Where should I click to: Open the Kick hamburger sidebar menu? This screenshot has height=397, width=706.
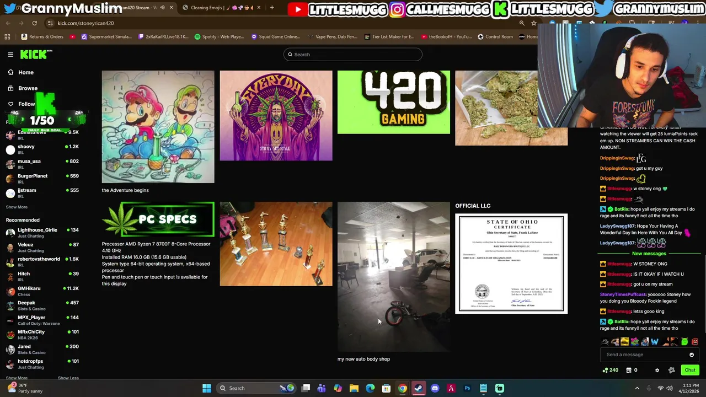pos(10,54)
